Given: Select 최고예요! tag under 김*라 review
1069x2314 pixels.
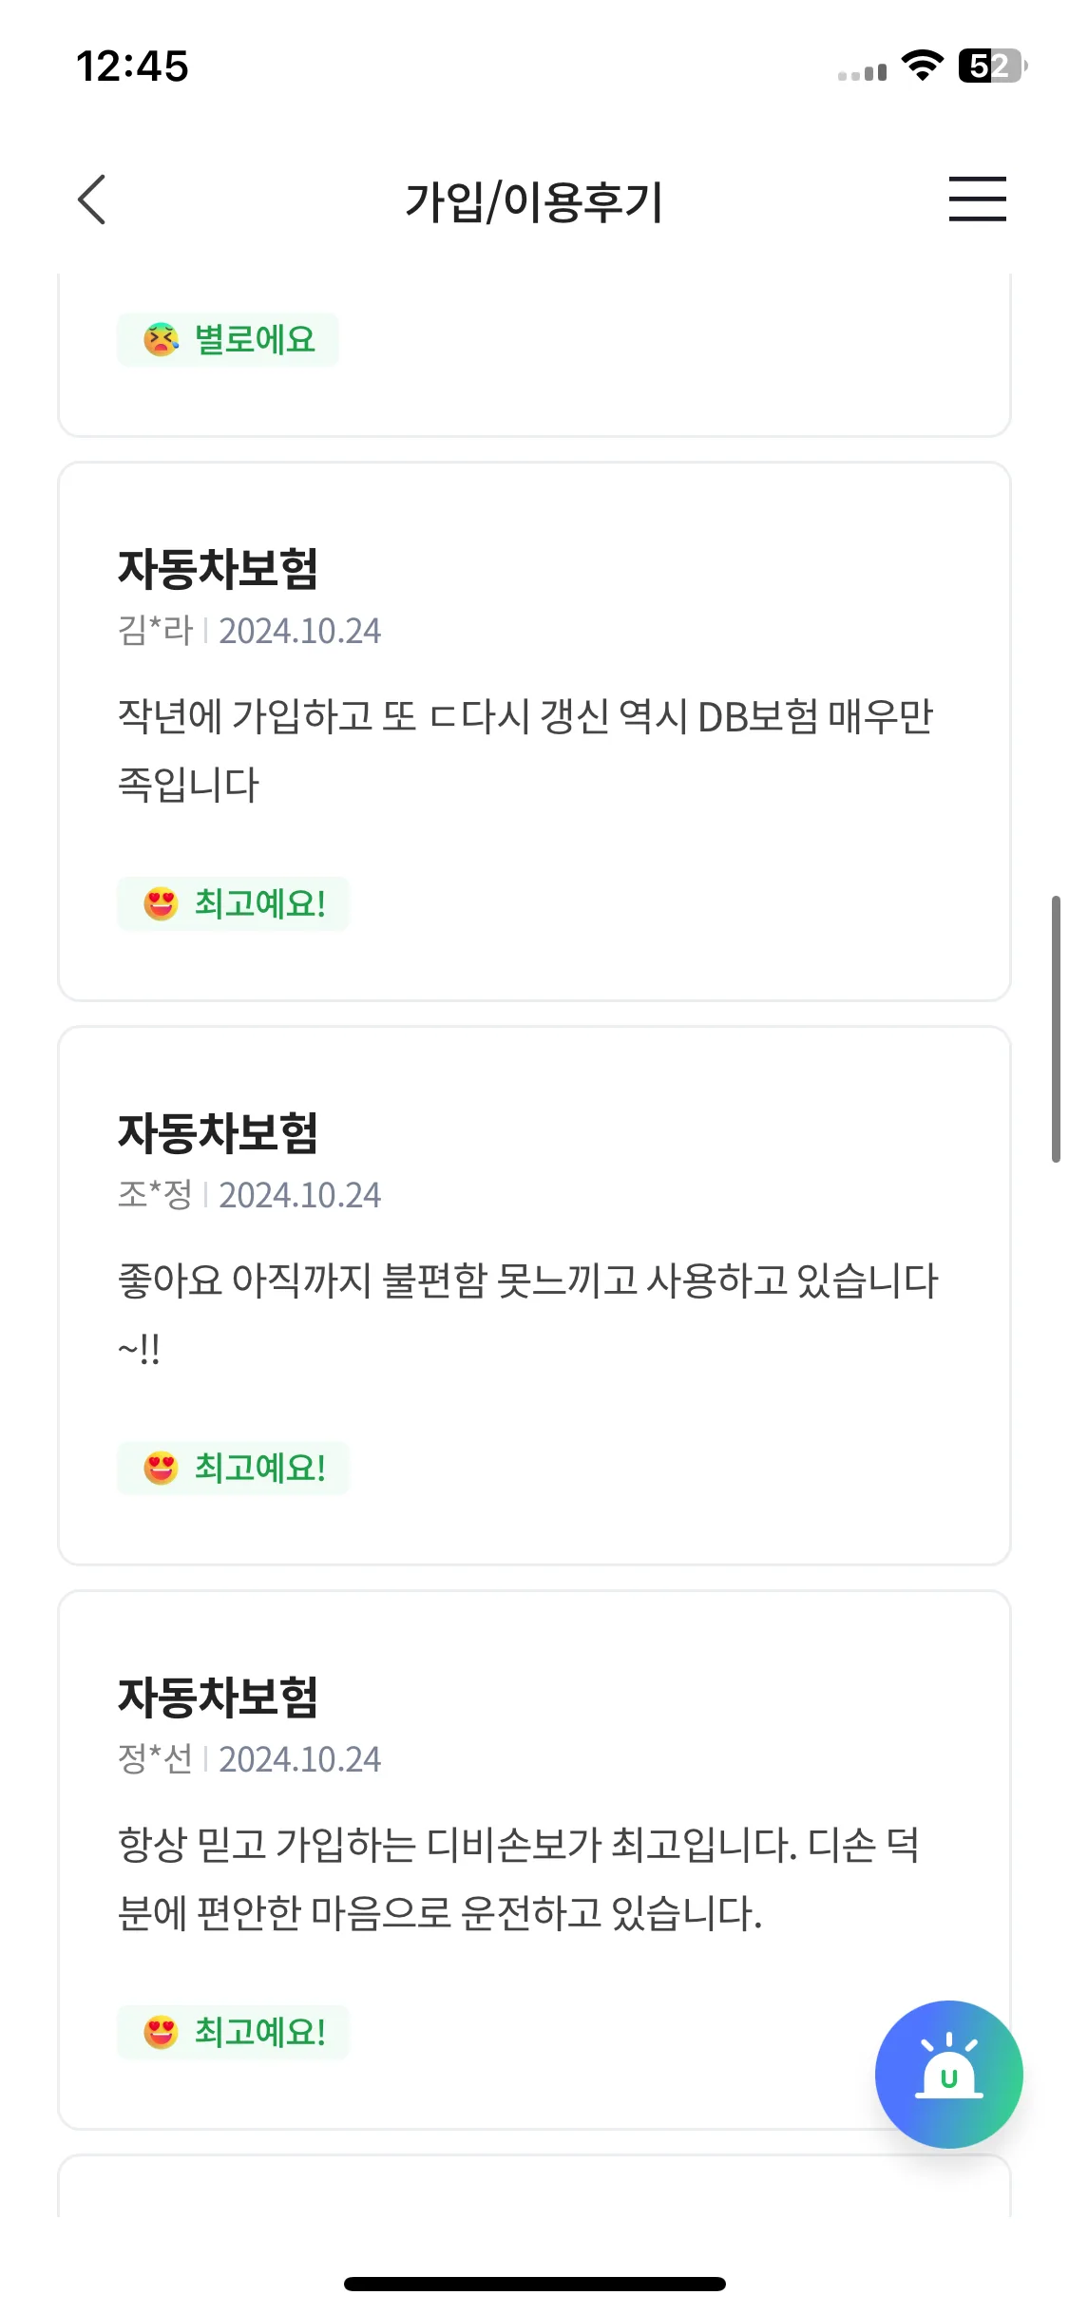Looking at the screenshot, I should [x=233, y=903].
